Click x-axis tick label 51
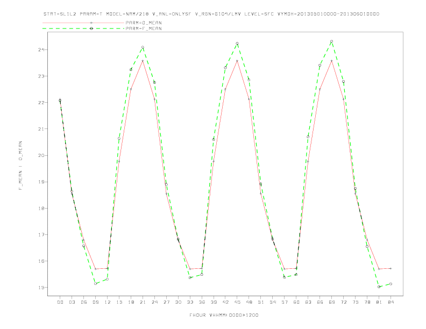Screen dimensions: 426x329 [261, 302]
